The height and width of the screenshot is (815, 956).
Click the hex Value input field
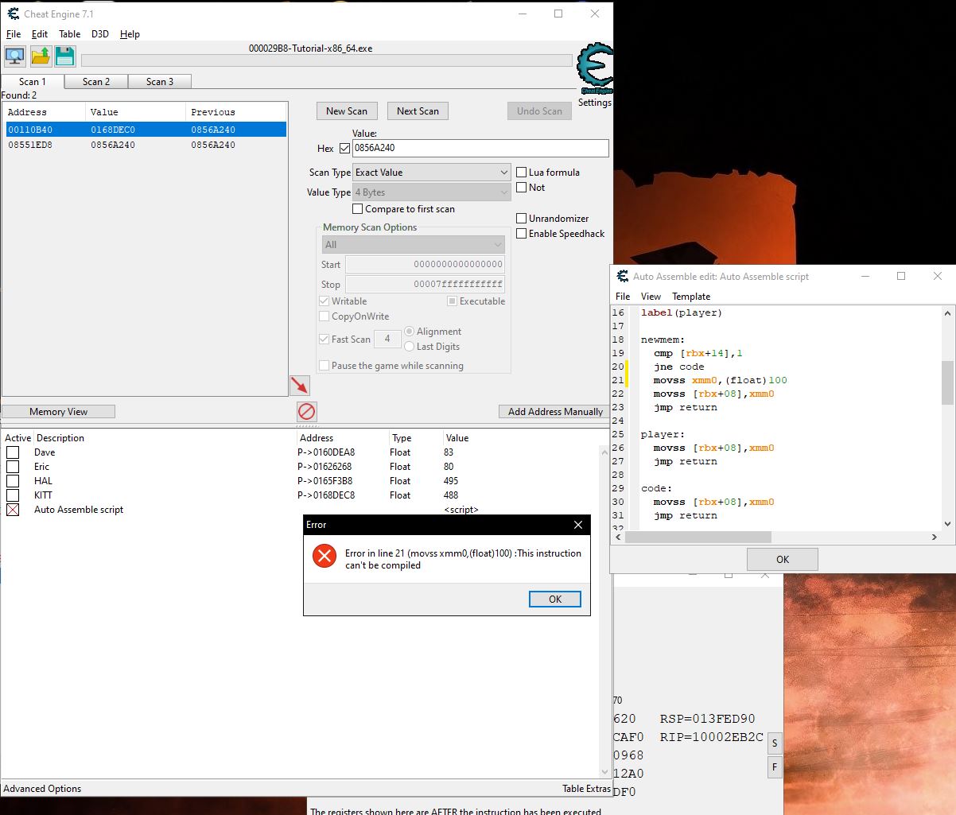click(480, 149)
